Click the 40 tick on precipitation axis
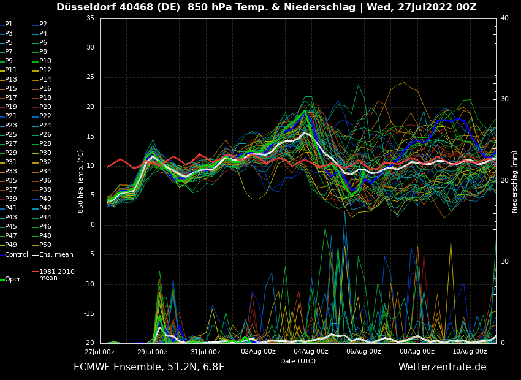Image resolution: width=521 pixels, height=380 pixels. [504, 18]
